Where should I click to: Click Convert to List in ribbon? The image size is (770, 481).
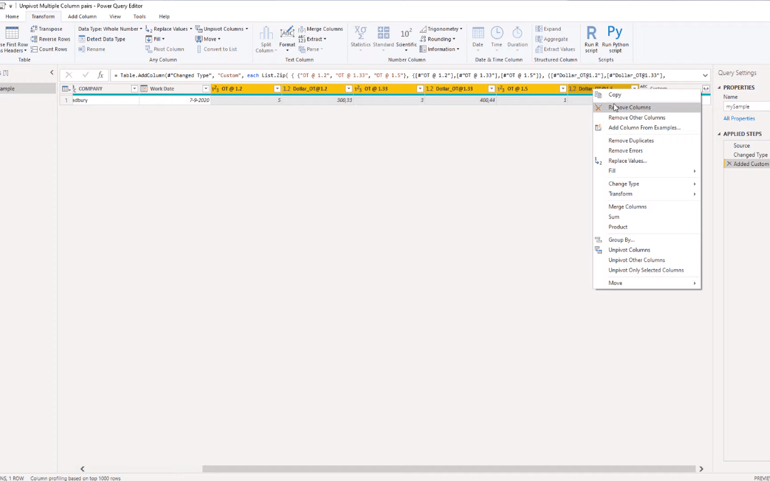(217, 49)
